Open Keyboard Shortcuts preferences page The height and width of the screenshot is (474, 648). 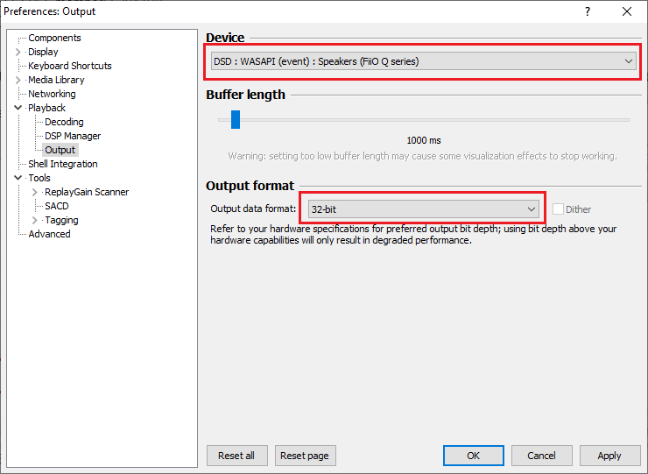pyautogui.click(x=69, y=66)
